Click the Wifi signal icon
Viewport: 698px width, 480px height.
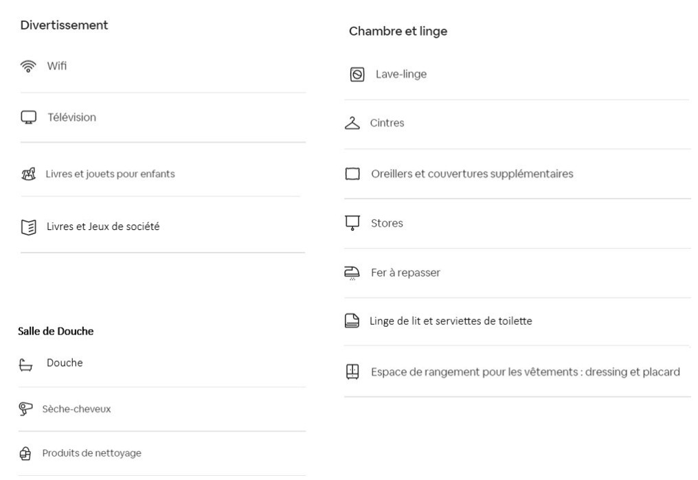click(x=28, y=67)
